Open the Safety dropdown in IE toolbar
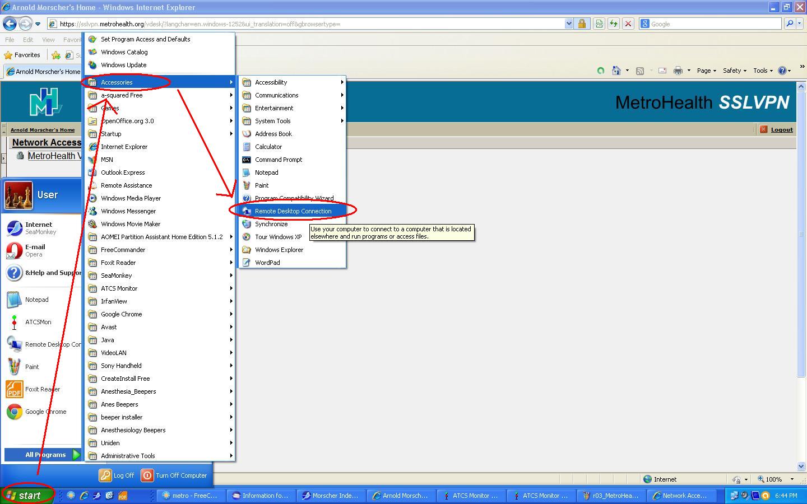The width and height of the screenshot is (807, 504). [x=734, y=71]
